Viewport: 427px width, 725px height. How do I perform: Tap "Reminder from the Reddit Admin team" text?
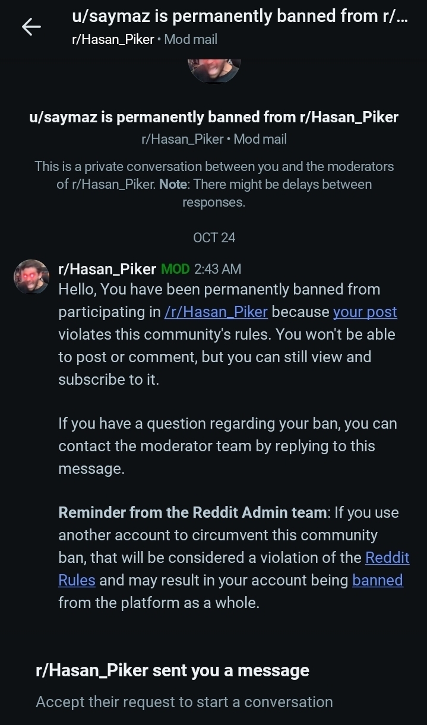click(192, 512)
